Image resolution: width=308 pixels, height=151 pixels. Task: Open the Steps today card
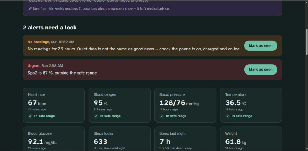pos(120,139)
